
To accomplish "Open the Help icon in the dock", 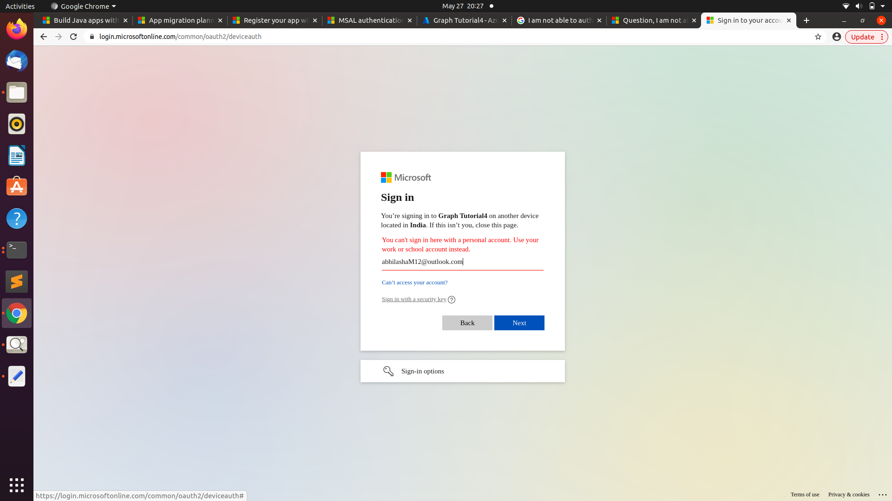I will (17, 218).
